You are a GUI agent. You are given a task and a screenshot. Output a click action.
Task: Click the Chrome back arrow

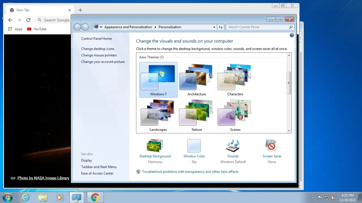(10, 20)
